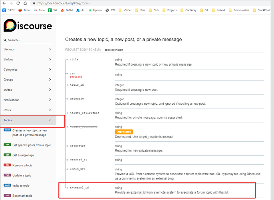Click the Discourse logo
This screenshot has height=200, width=274.
pos(28,25)
